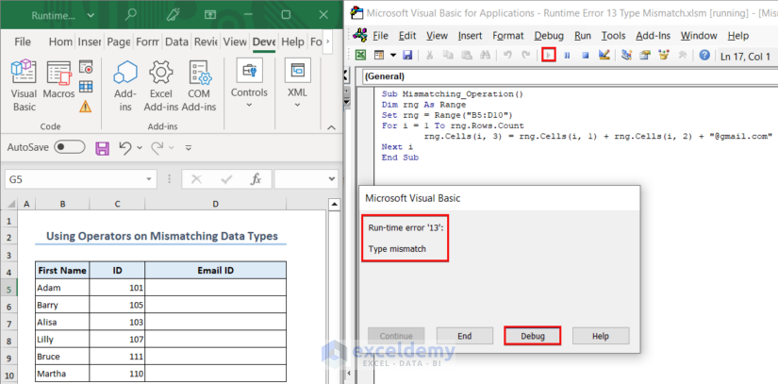
Task: Open the Debug menu in VBA
Action: tap(549, 36)
